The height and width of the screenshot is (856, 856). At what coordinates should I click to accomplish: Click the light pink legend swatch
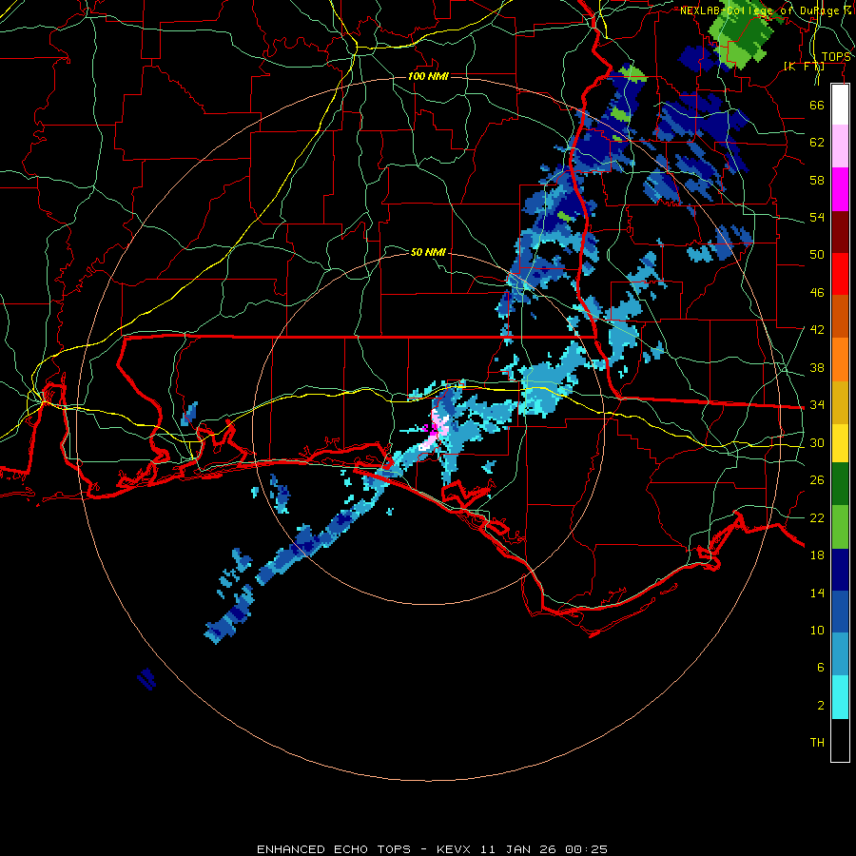point(840,146)
